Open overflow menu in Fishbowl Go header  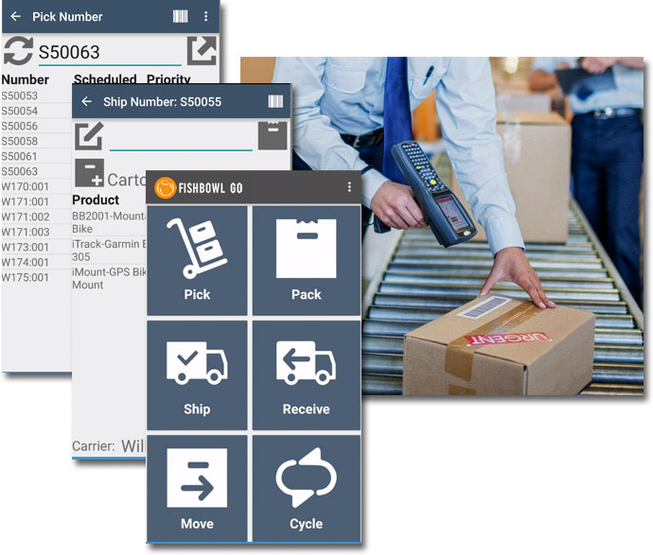point(349,187)
